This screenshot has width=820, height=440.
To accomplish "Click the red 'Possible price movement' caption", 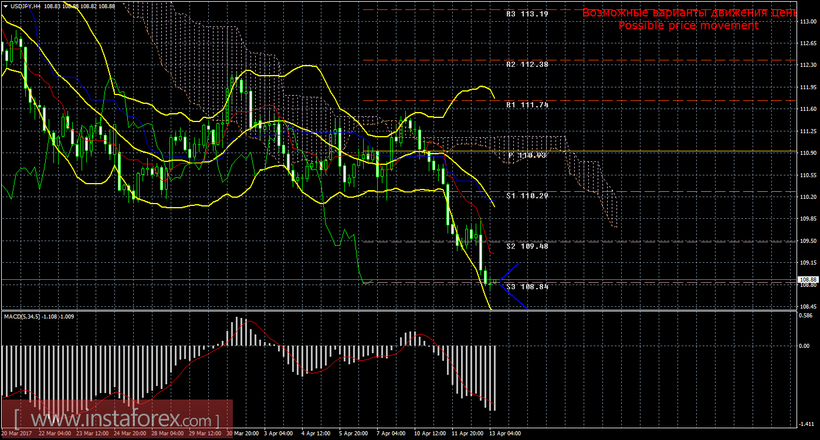I will [x=688, y=26].
